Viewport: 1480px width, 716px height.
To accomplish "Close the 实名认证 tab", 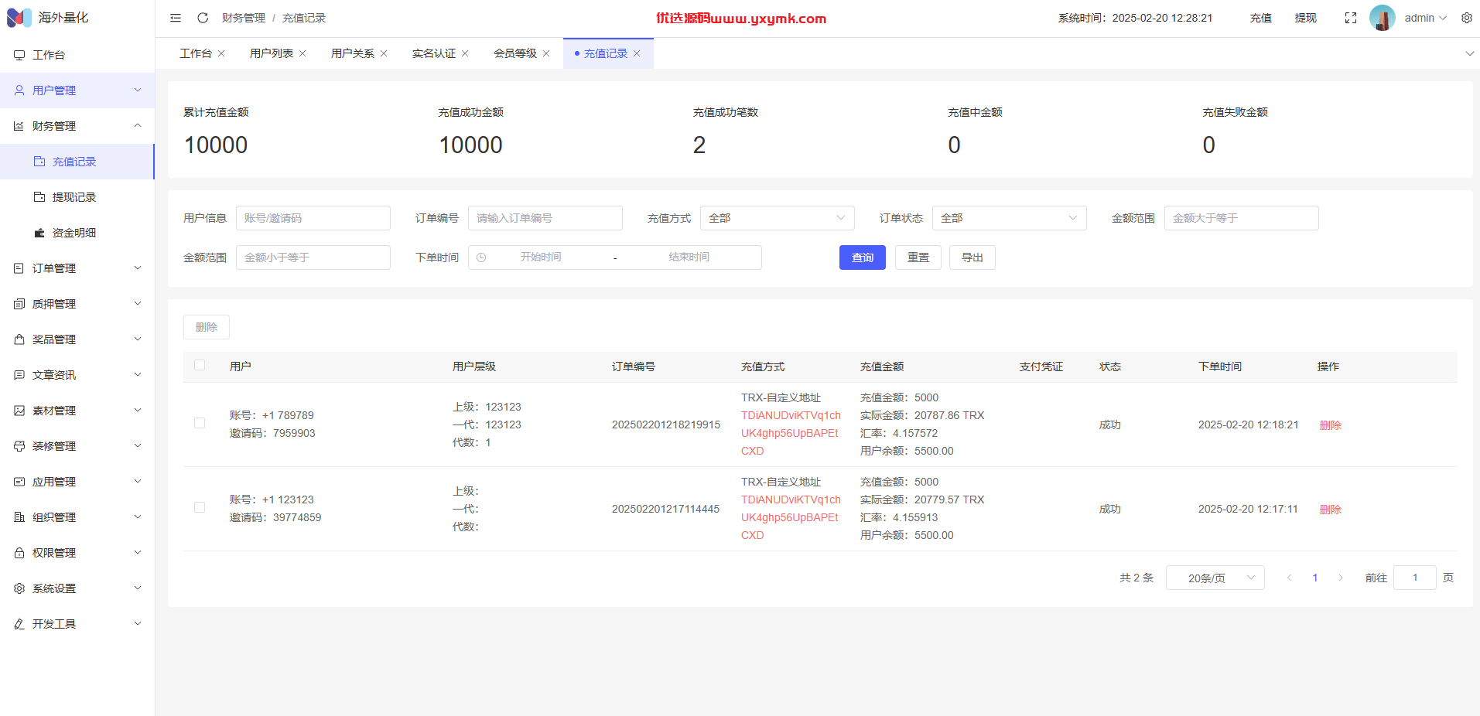I will click(465, 53).
